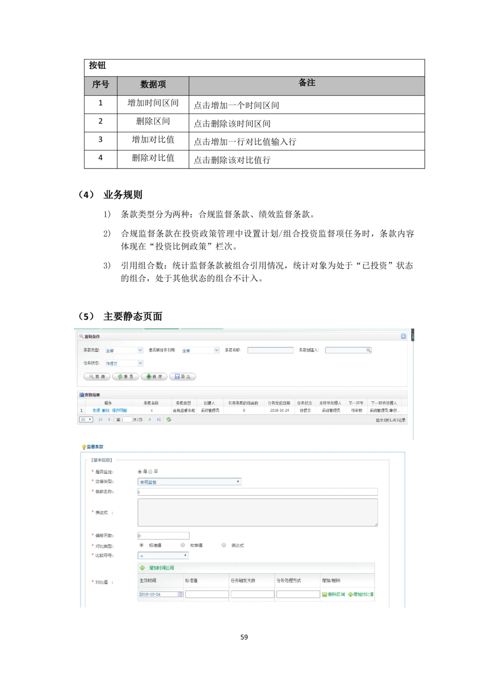Click the 新增 button

154,377
